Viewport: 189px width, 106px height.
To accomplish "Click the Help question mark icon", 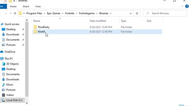I will point(187,6).
